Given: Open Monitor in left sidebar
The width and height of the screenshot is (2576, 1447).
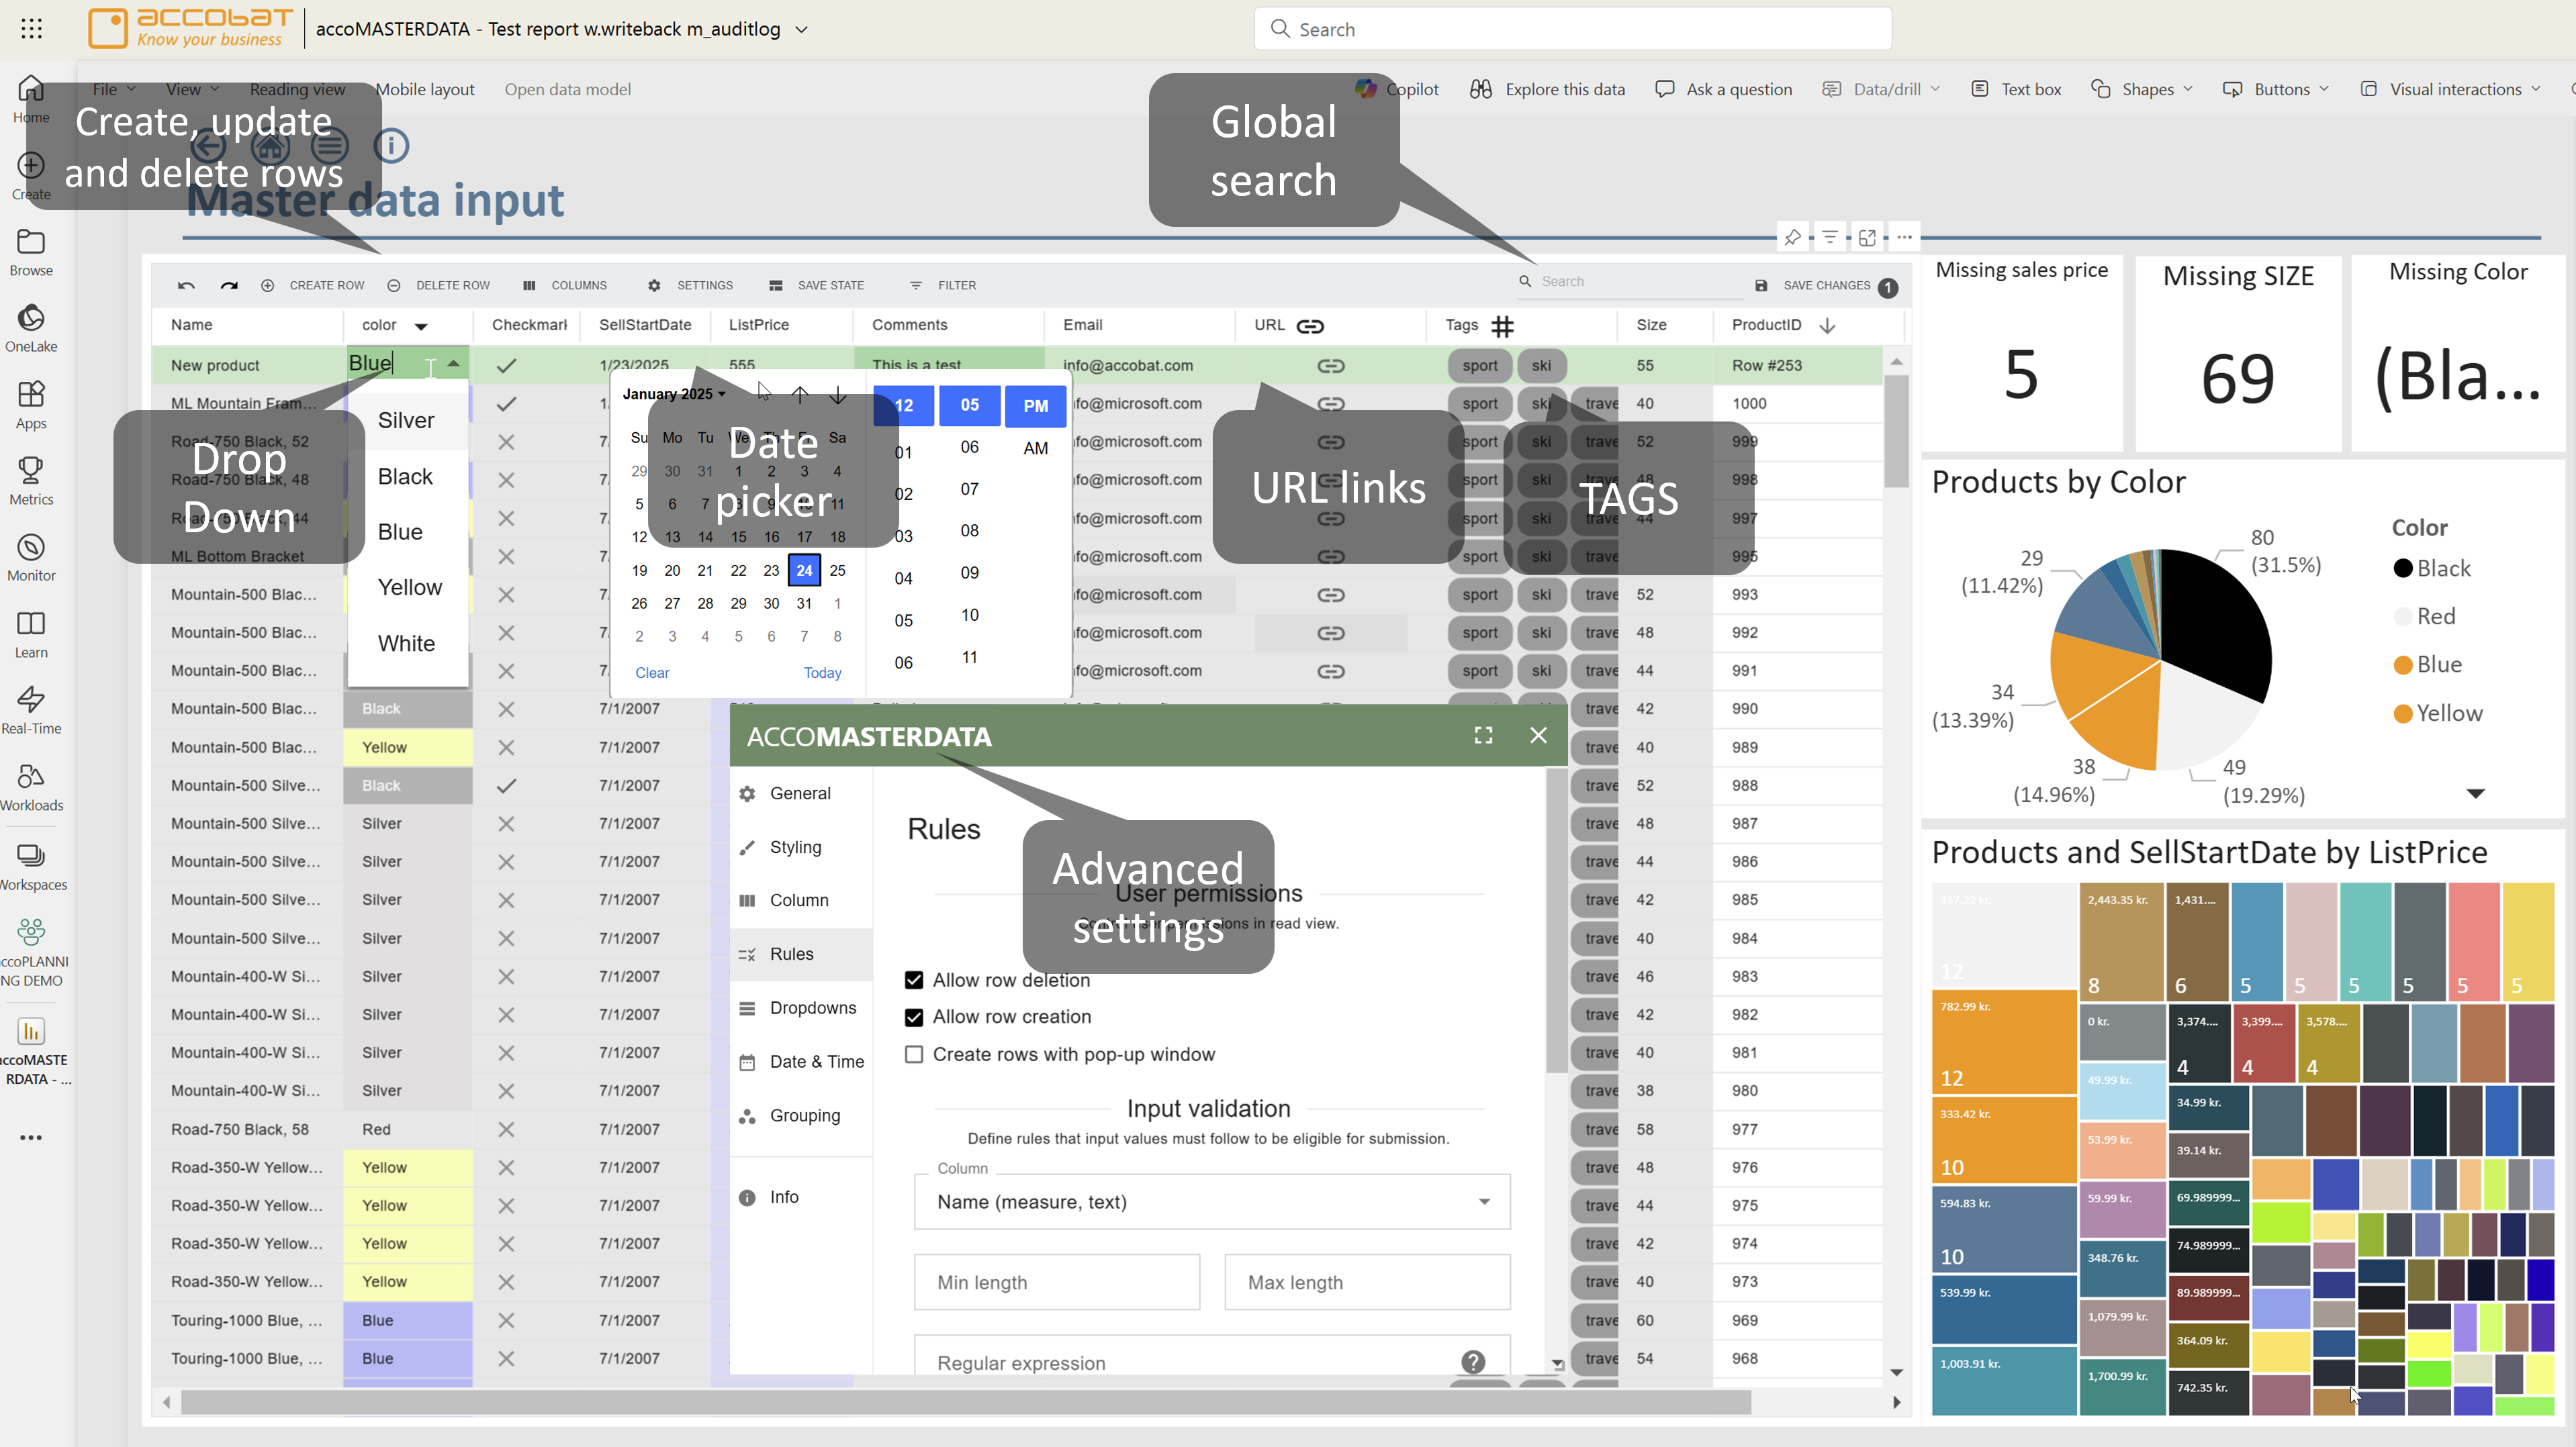Looking at the screenshot, I should click(31, 558).
